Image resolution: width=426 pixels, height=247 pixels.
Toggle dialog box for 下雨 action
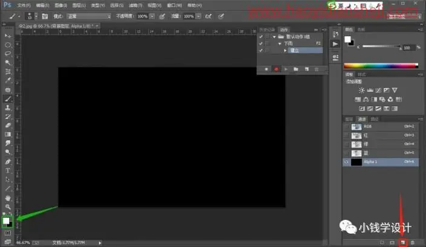coord(268,43)
